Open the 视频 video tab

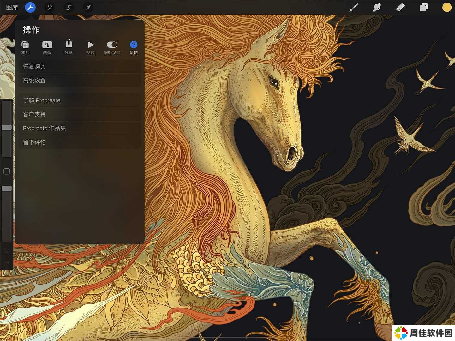click(90, 47)
